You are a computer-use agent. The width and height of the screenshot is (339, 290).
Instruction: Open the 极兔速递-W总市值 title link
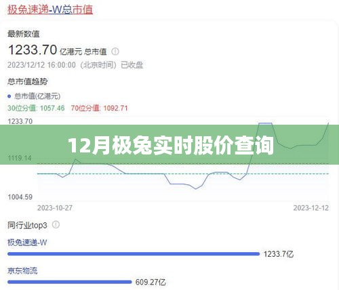(50, 9)
